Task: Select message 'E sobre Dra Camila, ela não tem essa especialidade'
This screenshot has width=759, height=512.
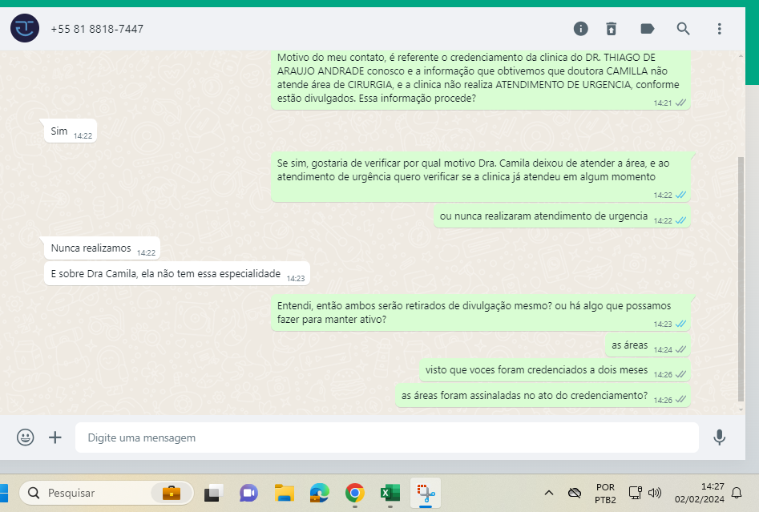Action: [x=177, y=273]
